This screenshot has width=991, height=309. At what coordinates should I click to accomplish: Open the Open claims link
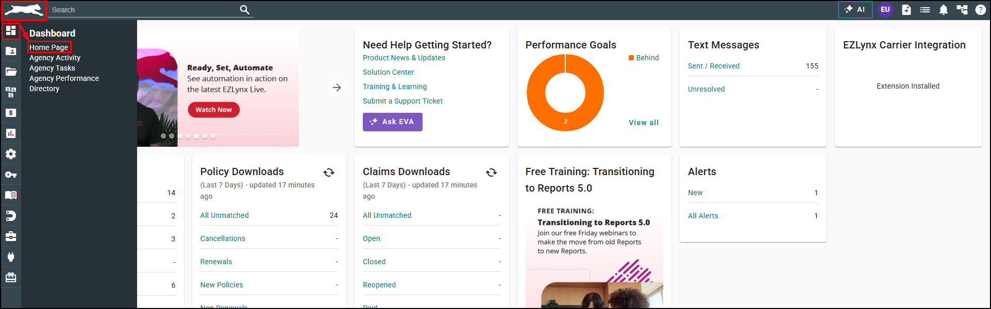(x=372, y=238)
